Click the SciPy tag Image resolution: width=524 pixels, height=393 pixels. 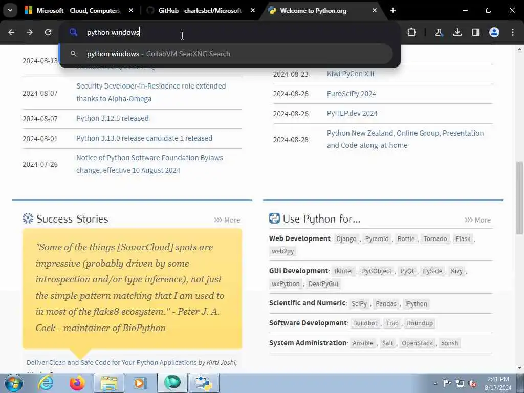click(x=359, y=304)
